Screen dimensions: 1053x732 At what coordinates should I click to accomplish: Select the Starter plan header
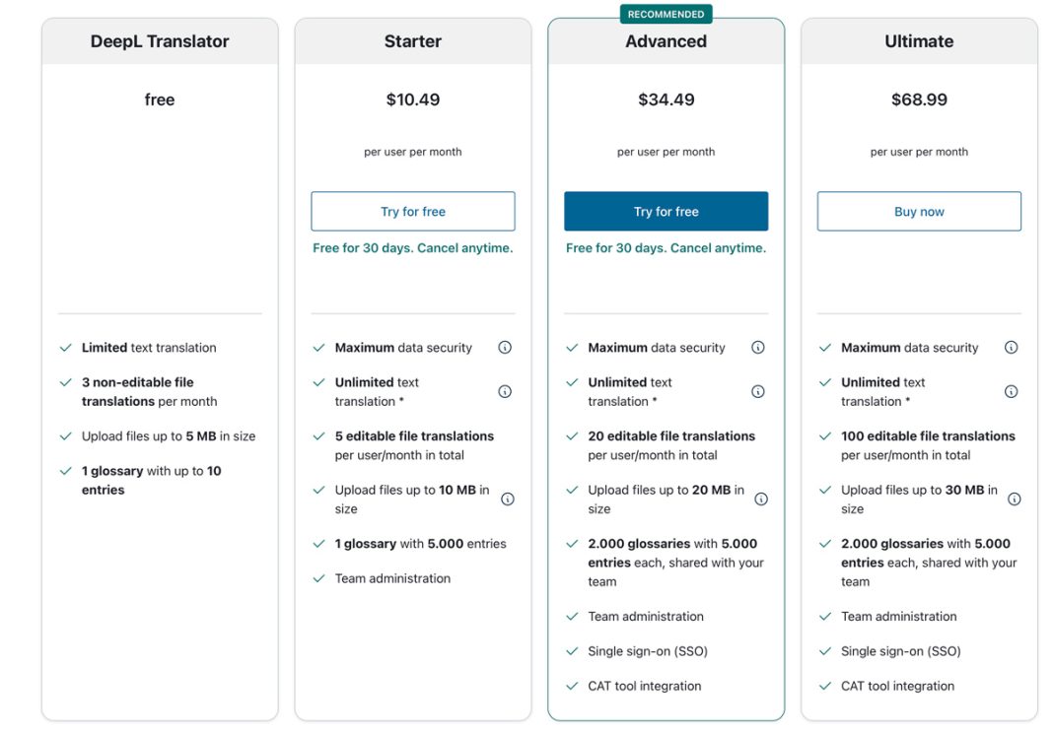pyautogui.click(x=412, y=41)
